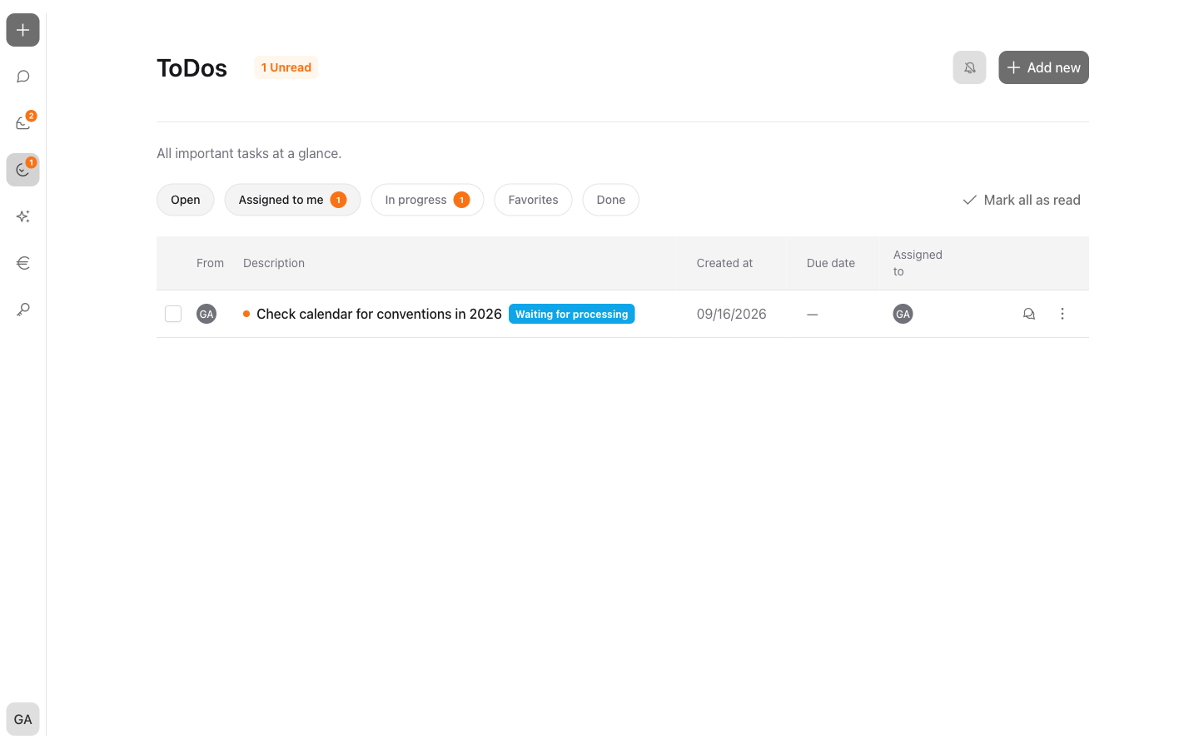
Task: Switch to the Done filter
Action: (x=610, y=200)
